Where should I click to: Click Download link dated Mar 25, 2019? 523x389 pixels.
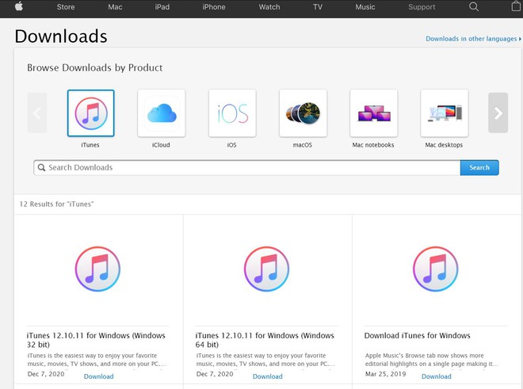(x=437, y=376)
